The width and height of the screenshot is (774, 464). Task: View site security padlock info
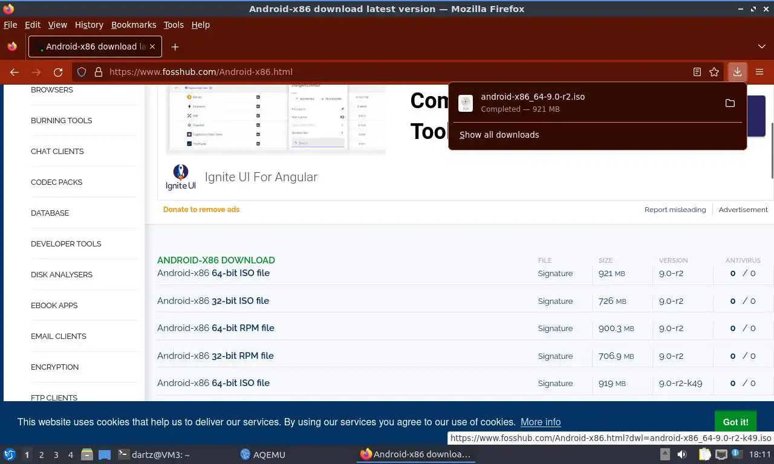pyautogui.click(x=99, y=72)
